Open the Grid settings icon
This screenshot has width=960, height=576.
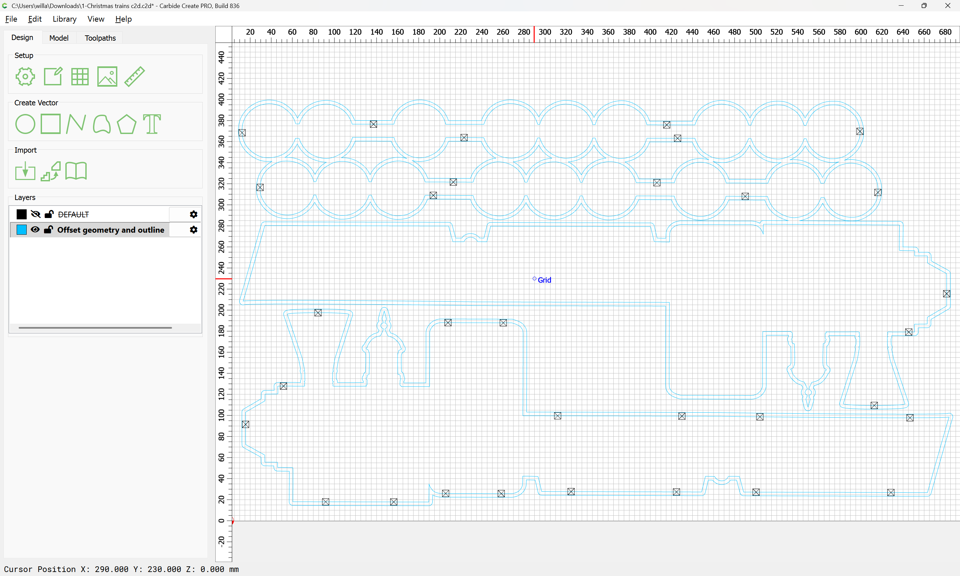[80, 76]
